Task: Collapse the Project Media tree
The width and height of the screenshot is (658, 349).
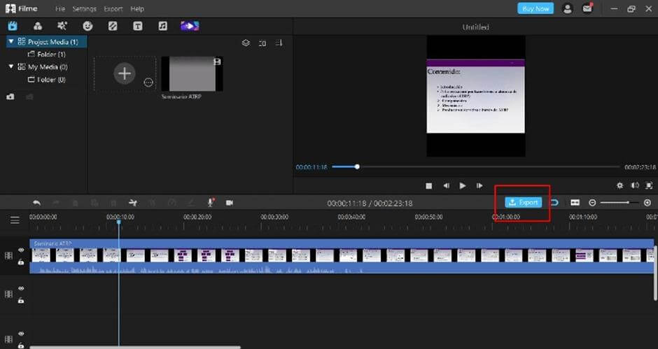Action: [11, 41]
